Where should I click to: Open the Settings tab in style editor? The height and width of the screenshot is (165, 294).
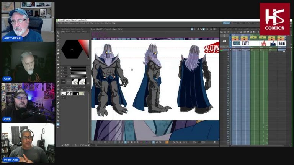click(x=84, y=32)
